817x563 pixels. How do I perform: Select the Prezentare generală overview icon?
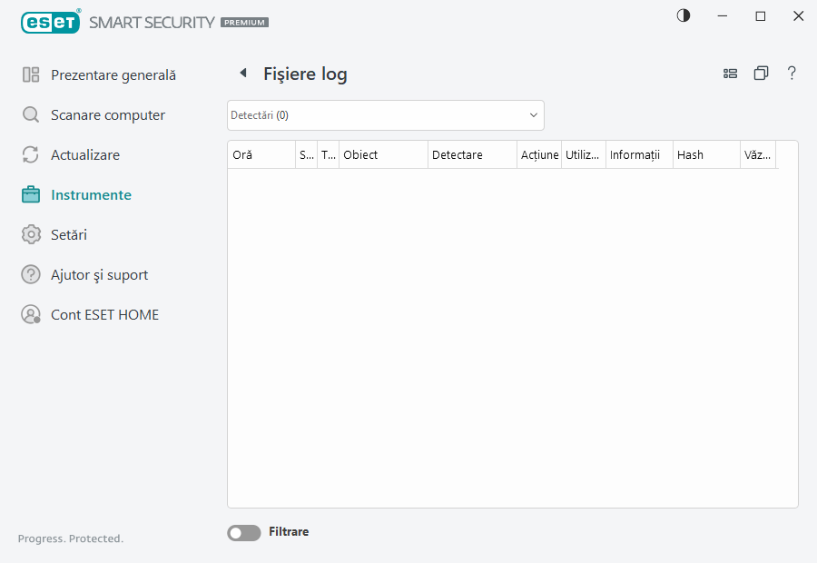[30, 74]
